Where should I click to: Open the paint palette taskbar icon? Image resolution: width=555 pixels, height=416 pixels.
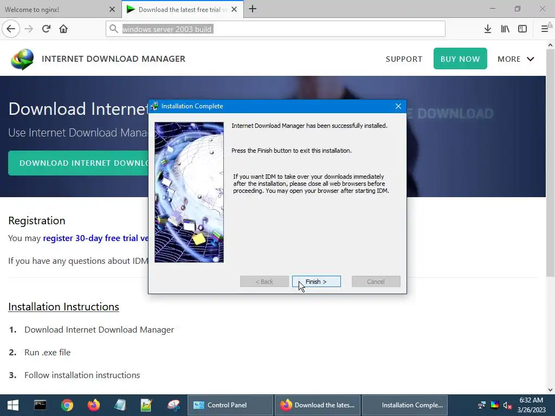pos(173,405)
